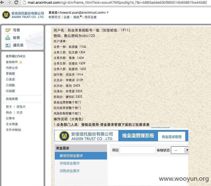Open 企业网盘

(x=12, y=124)
